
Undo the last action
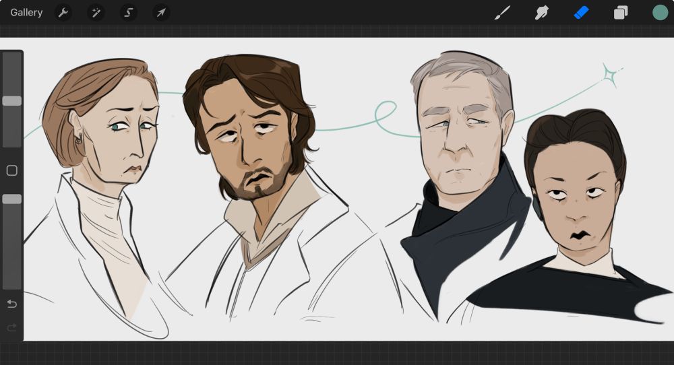12,304
